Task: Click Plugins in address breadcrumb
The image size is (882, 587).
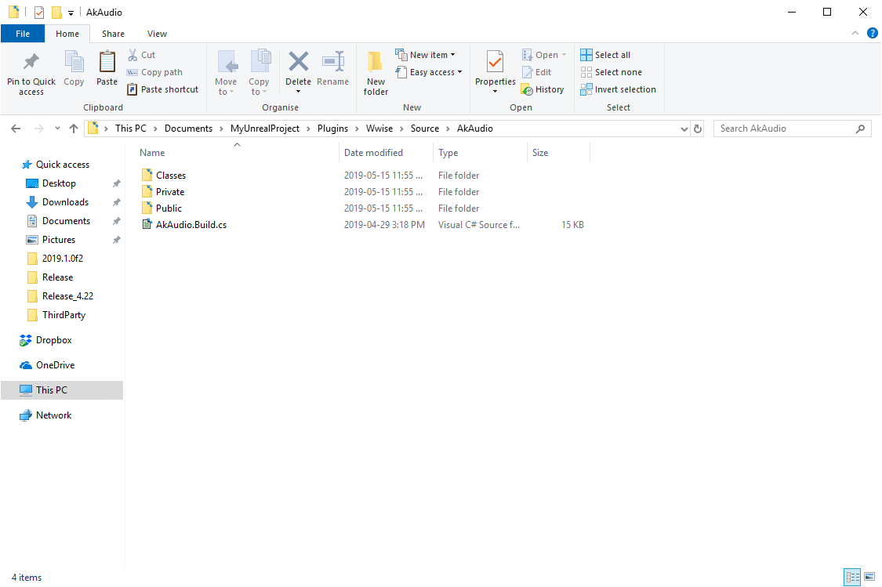Action: pyautogui.click(x=332, y=129)
